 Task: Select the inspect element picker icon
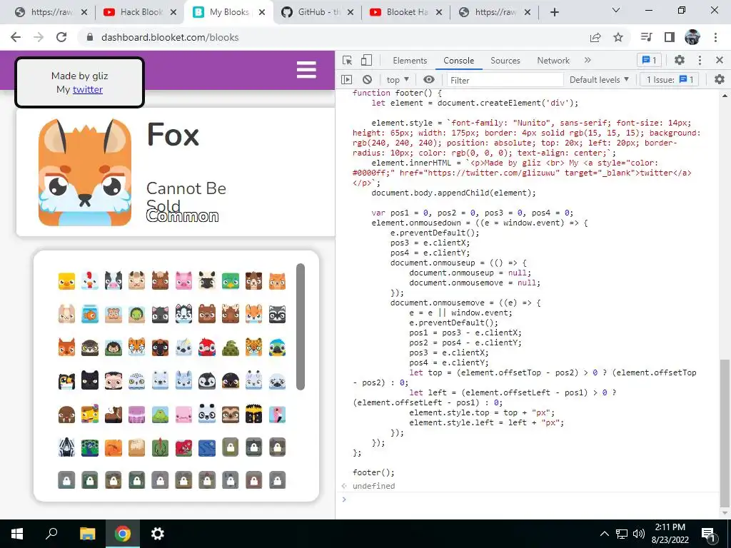348,61
